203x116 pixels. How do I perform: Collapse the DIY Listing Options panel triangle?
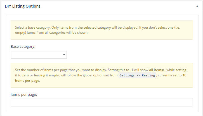(197, 6)
